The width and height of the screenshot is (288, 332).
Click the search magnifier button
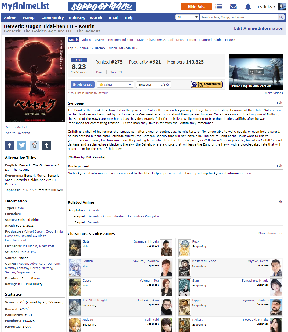click(x=281, y=17)
